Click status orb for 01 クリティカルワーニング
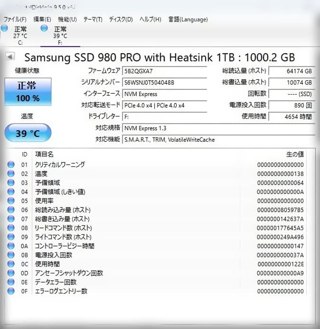320x329 pixels. [x=11, y=164]
